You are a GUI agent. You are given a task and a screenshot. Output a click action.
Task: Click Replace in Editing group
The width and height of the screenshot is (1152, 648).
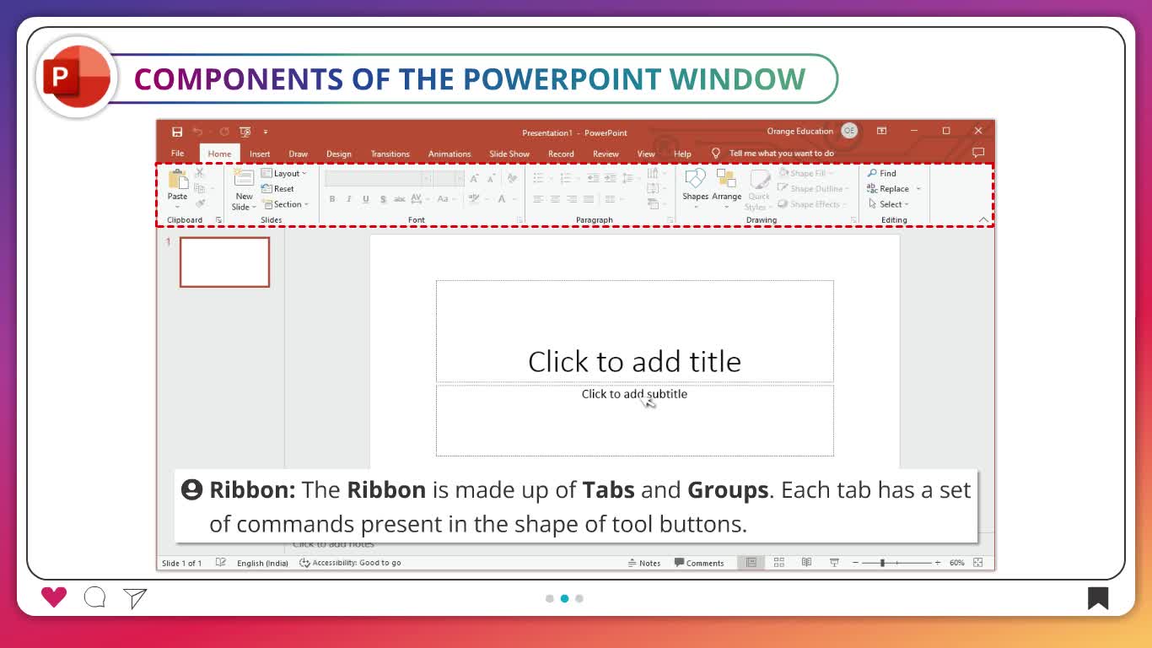(894, 189)
